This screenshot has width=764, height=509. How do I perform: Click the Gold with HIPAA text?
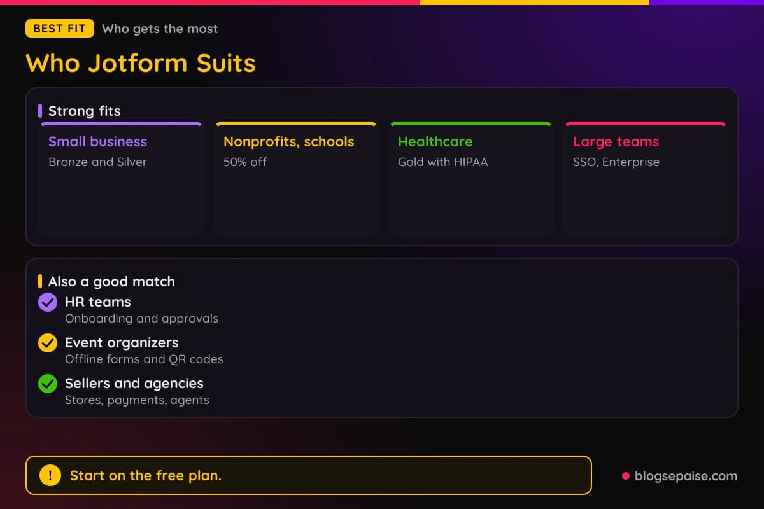coord(443,162)
